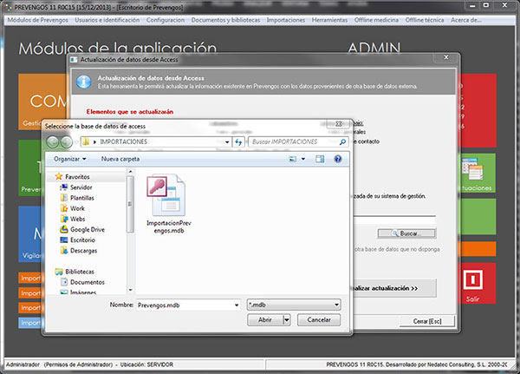Select Bibliotecas in navigation pane
Viewport: 520px width, 374px height.
[79, 272]
